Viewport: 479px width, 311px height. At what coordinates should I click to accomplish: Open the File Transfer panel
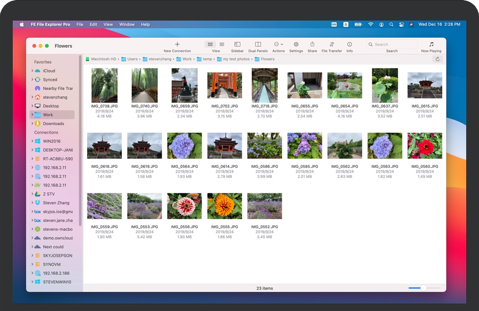point(332,45)
